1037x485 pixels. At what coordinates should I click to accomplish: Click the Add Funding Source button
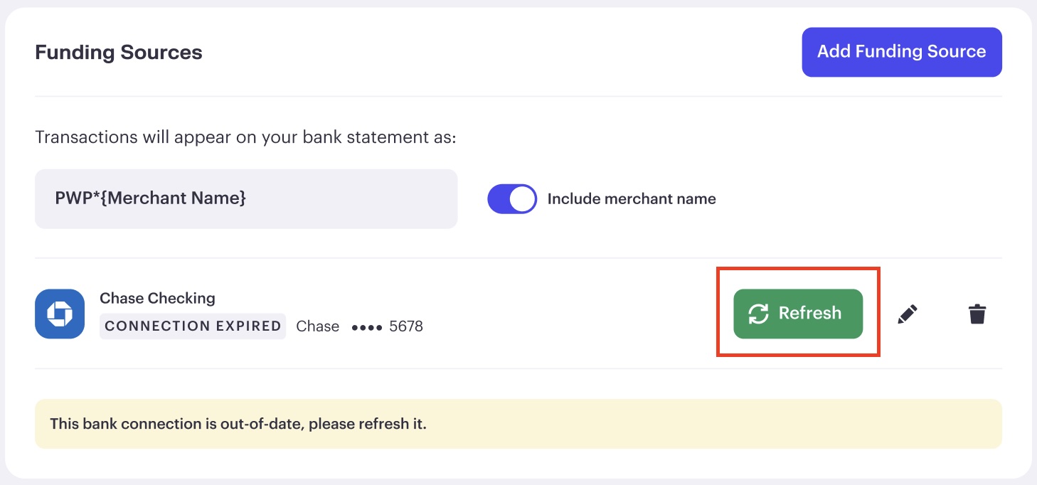pyautogui.click(x=902, y=52)
